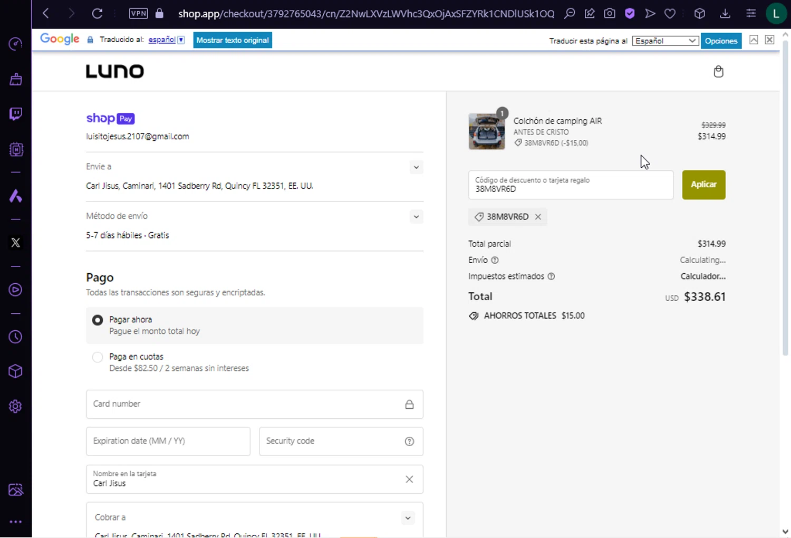Click the $338.61 total amount
Viewport: 791px width, 538px height.
point(705,297)
